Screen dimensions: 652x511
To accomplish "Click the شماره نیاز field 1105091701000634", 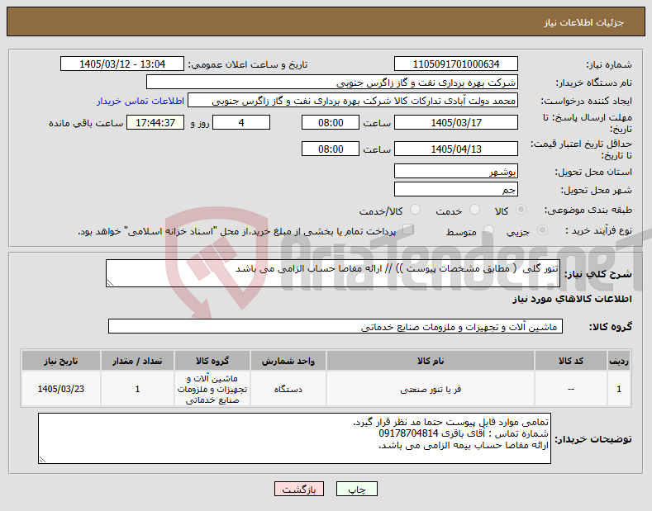I will pos(455,64).
